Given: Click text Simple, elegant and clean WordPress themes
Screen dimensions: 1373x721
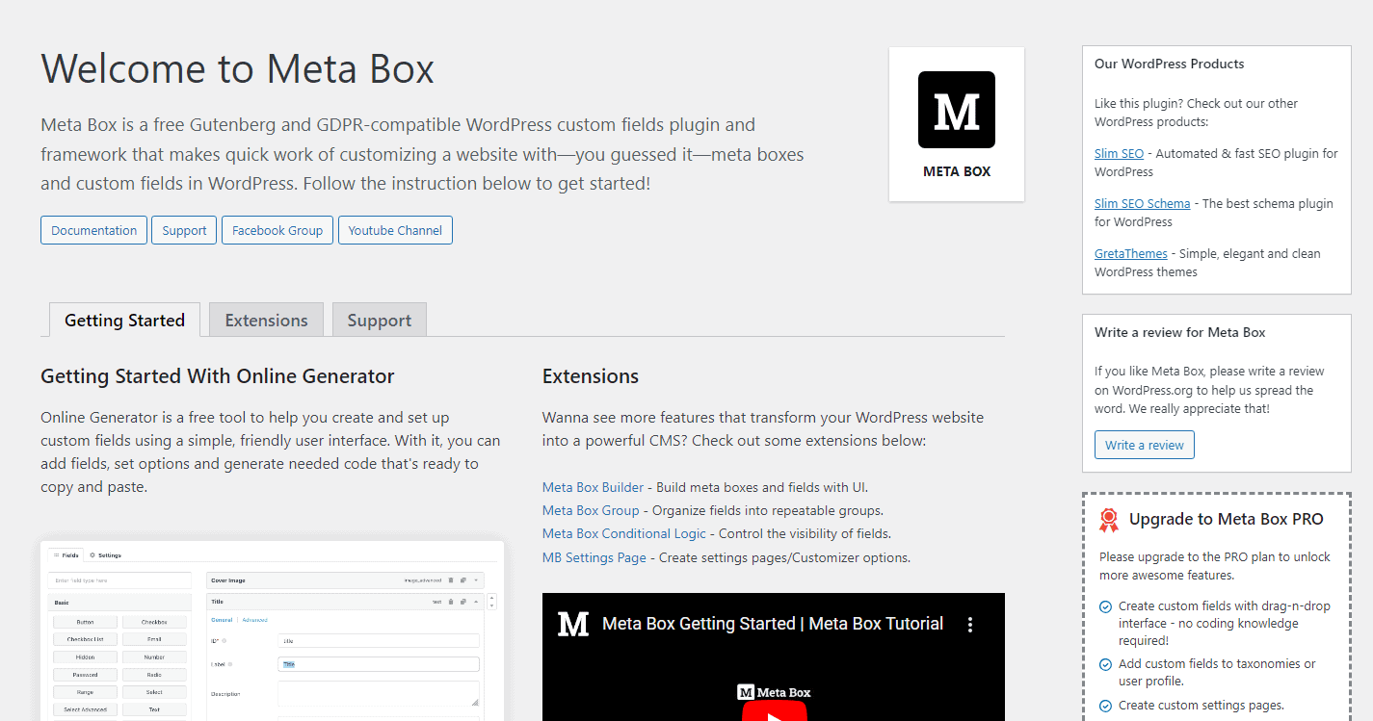Looking at the screenshot, I should [x=1207, y=263].
